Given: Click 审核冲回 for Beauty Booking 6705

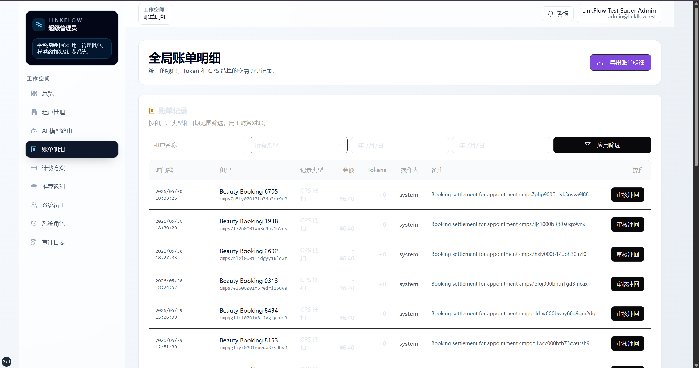Looking at the screenshot, I should click(x=627, y=195).
